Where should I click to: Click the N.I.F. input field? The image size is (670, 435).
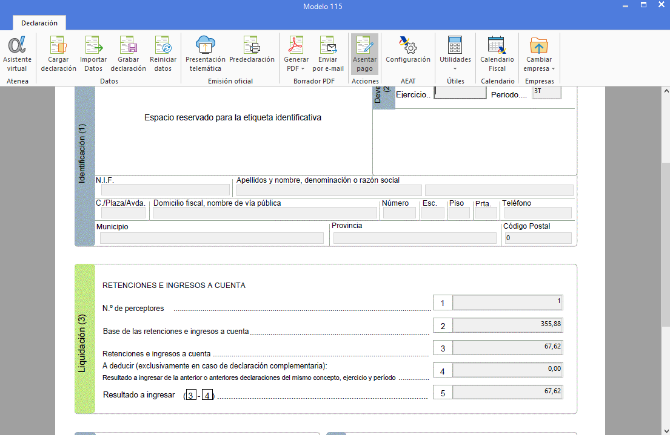(x=166, y=190)
